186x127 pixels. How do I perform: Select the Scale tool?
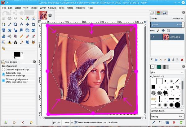pos(15,30)
